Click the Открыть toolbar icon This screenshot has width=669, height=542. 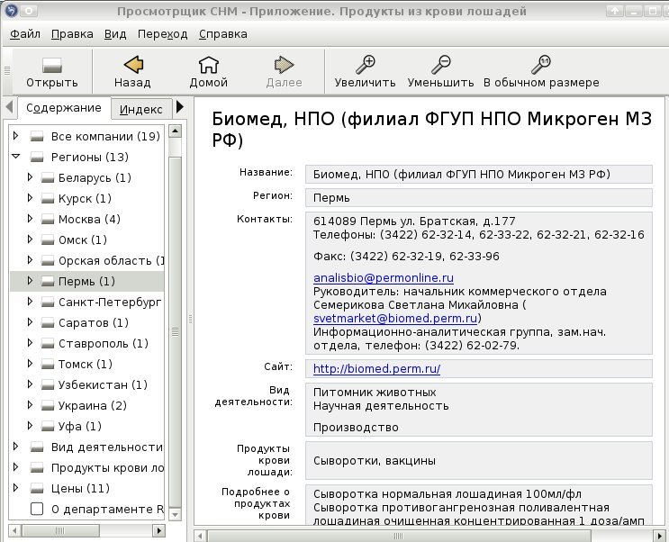tap(52, 65)
